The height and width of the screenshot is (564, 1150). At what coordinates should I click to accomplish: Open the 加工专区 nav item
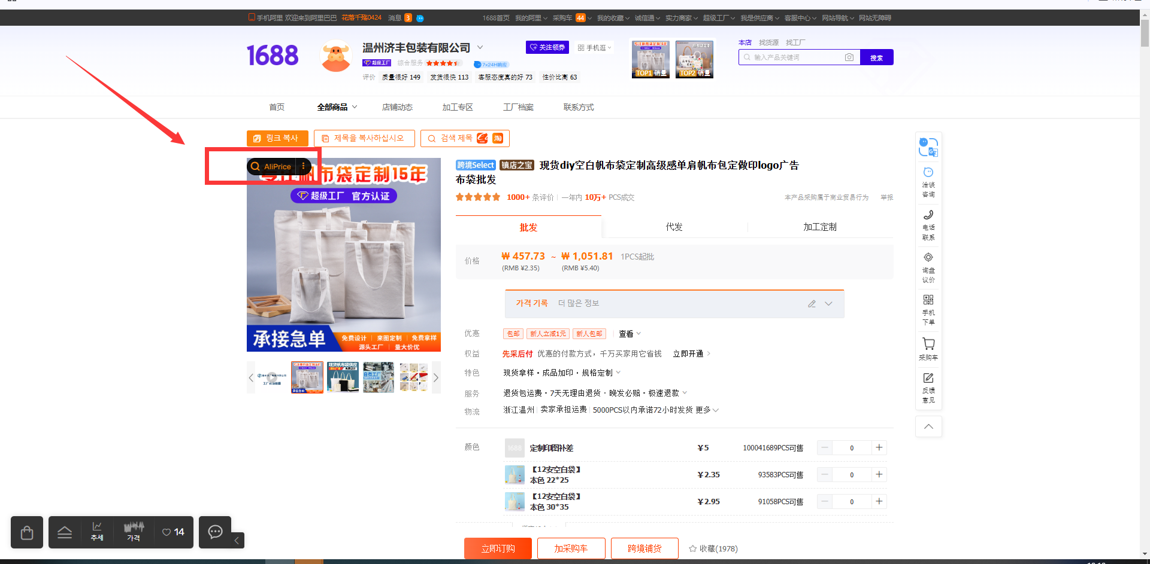click(458, 107)
